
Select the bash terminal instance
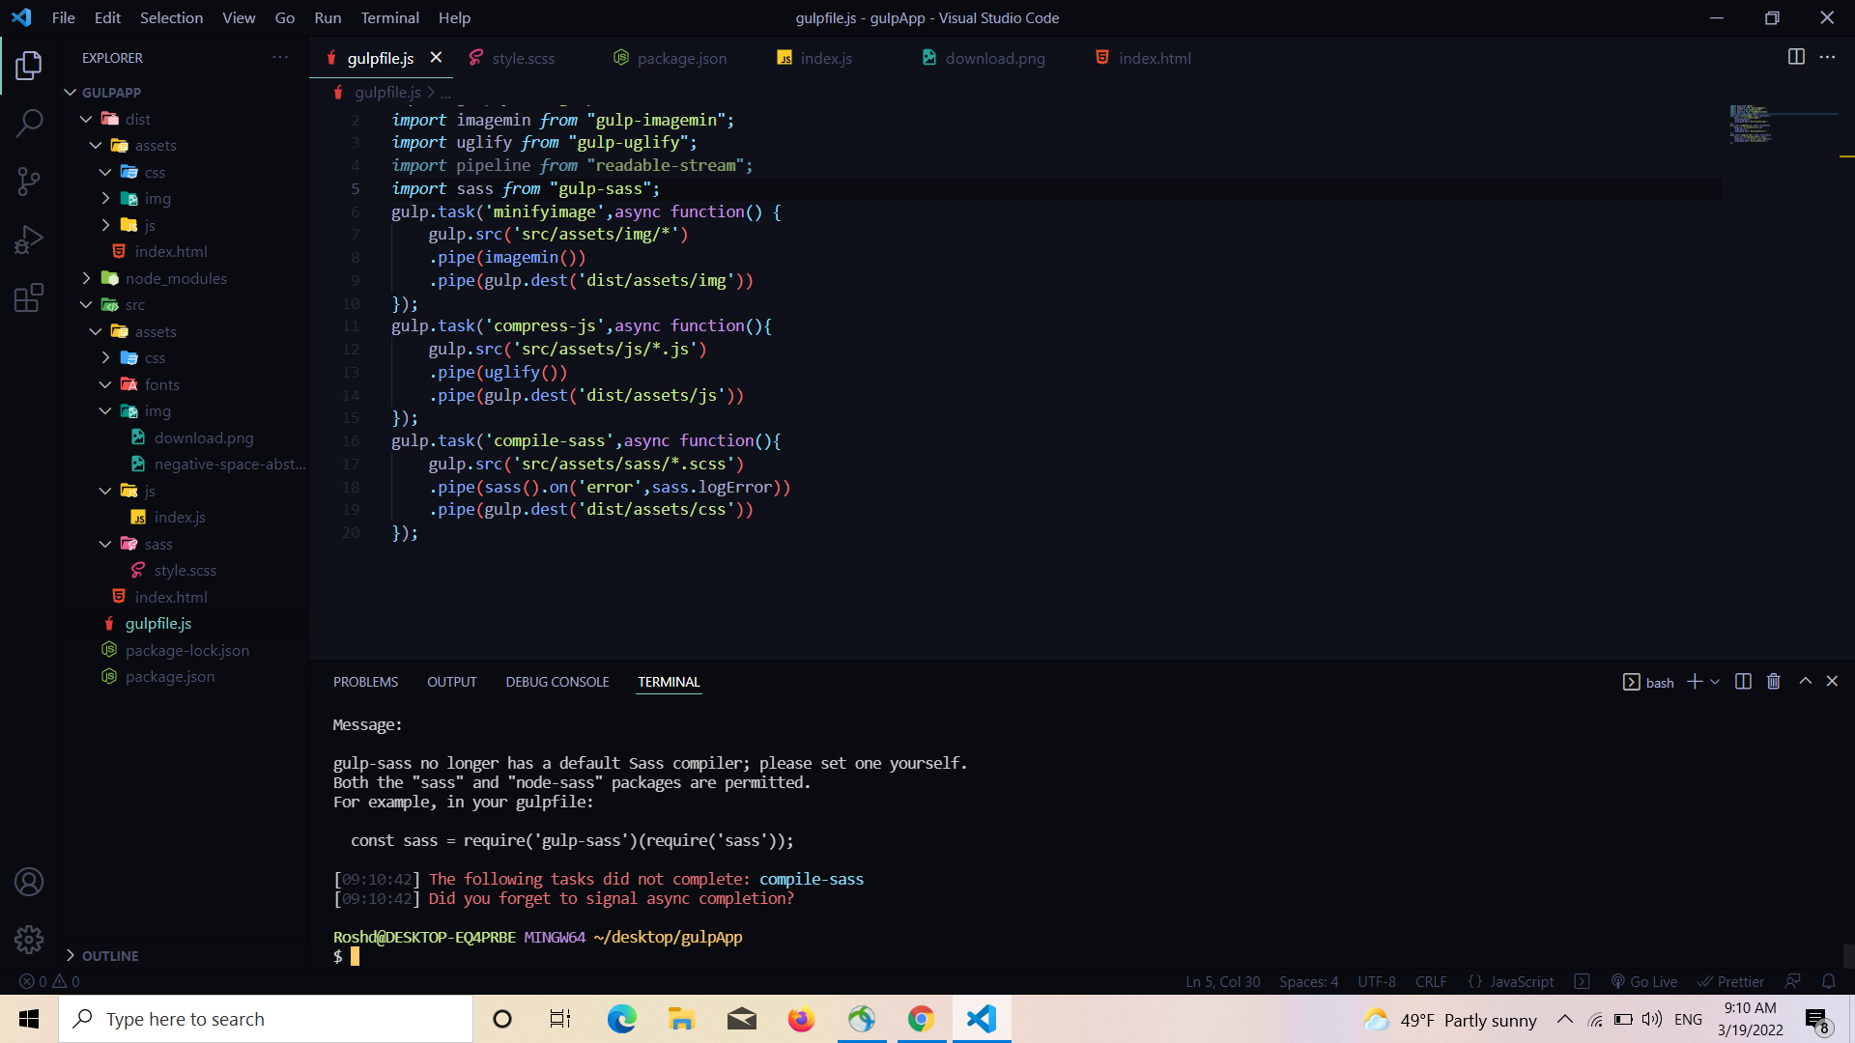(x=1648, y=683)
